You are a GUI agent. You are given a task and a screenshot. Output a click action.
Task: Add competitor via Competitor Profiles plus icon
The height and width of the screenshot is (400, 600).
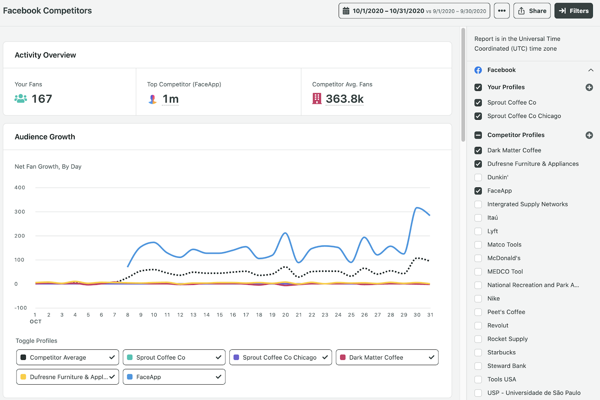point(589,135)
